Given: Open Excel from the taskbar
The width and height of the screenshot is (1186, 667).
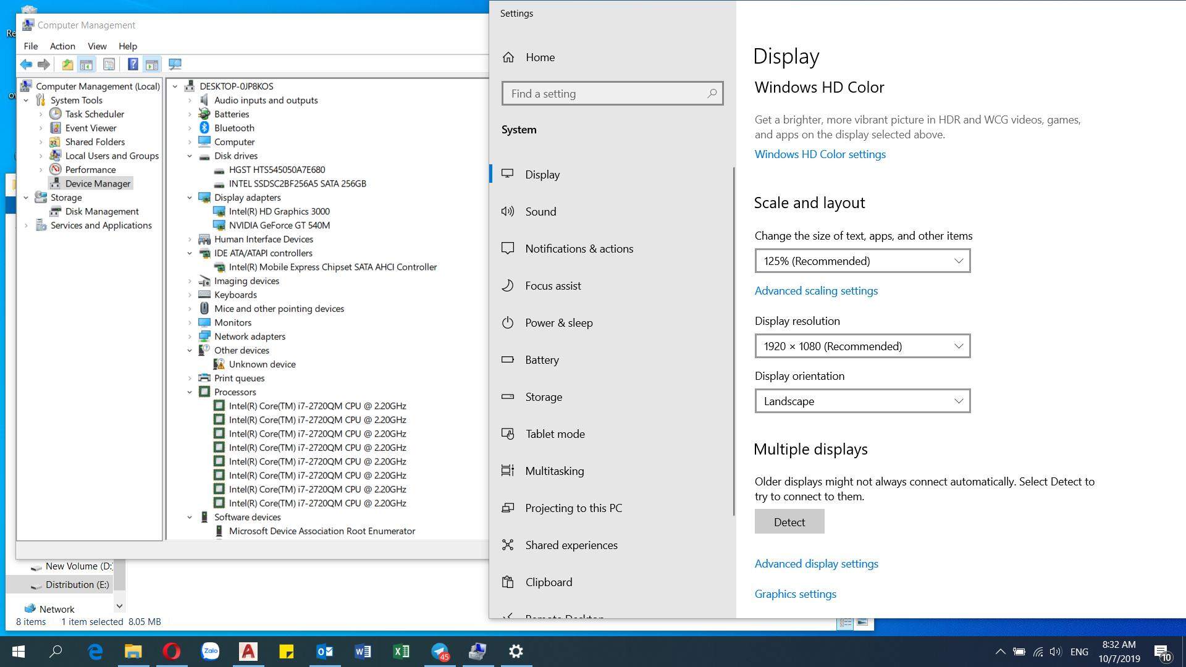Looking at the screenshot, I should tap(401, 651).
